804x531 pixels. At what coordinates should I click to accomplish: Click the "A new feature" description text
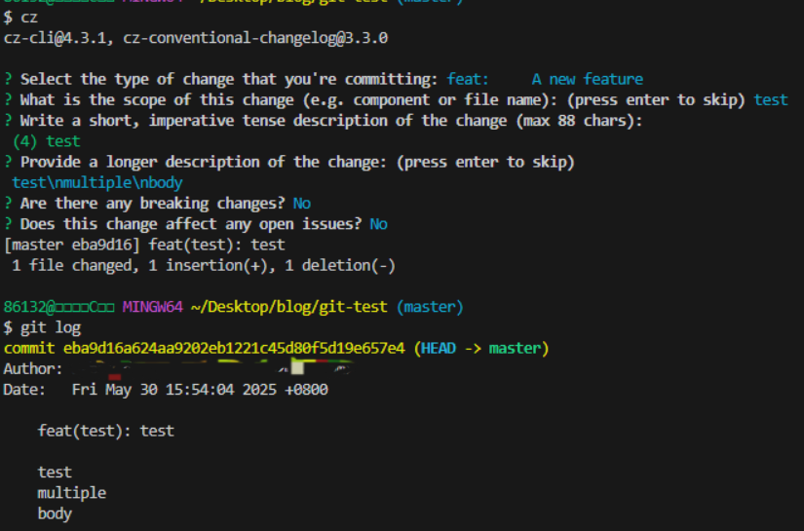[x=587, y=79]
